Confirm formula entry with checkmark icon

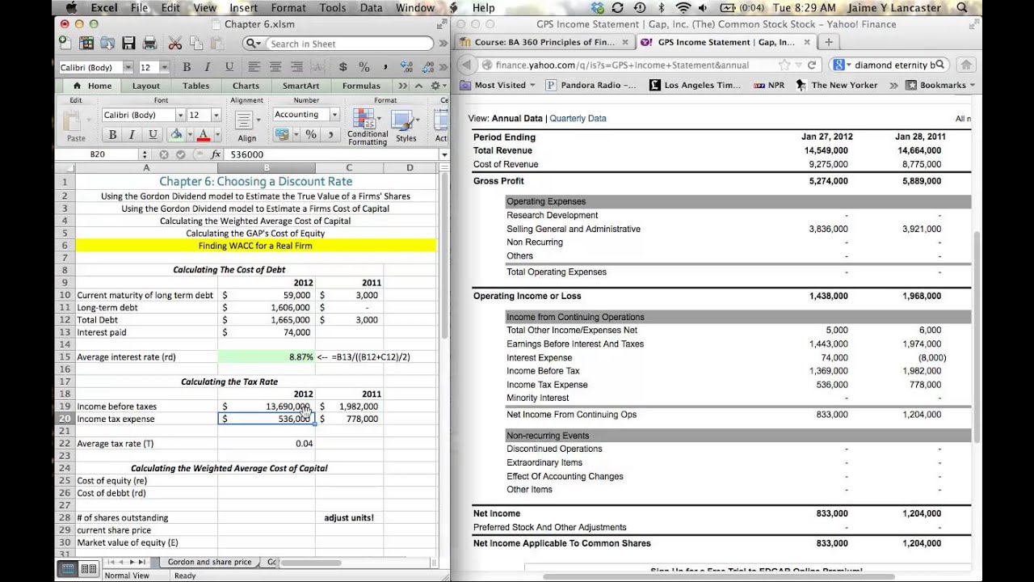180,154
